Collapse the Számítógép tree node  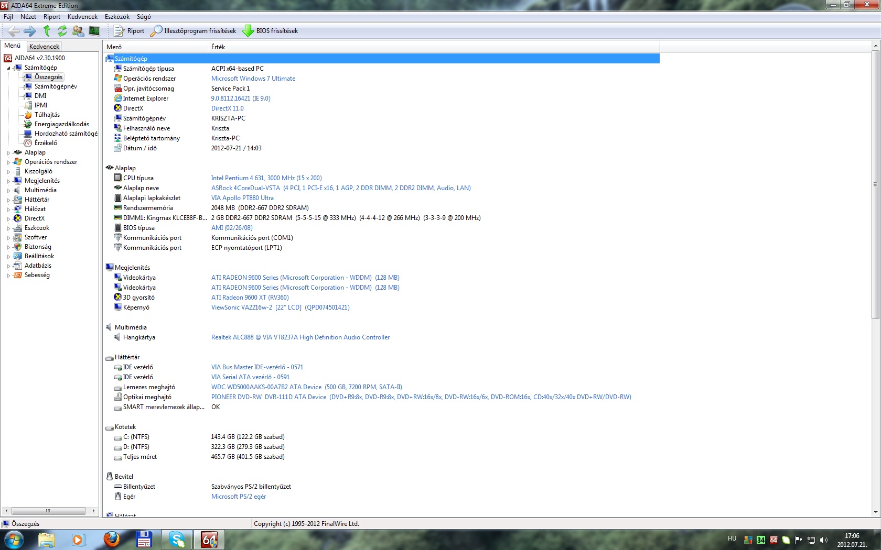point(8,68)
